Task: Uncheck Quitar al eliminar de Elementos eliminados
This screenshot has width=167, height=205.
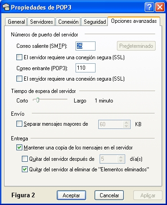Action: pos(25,169)
